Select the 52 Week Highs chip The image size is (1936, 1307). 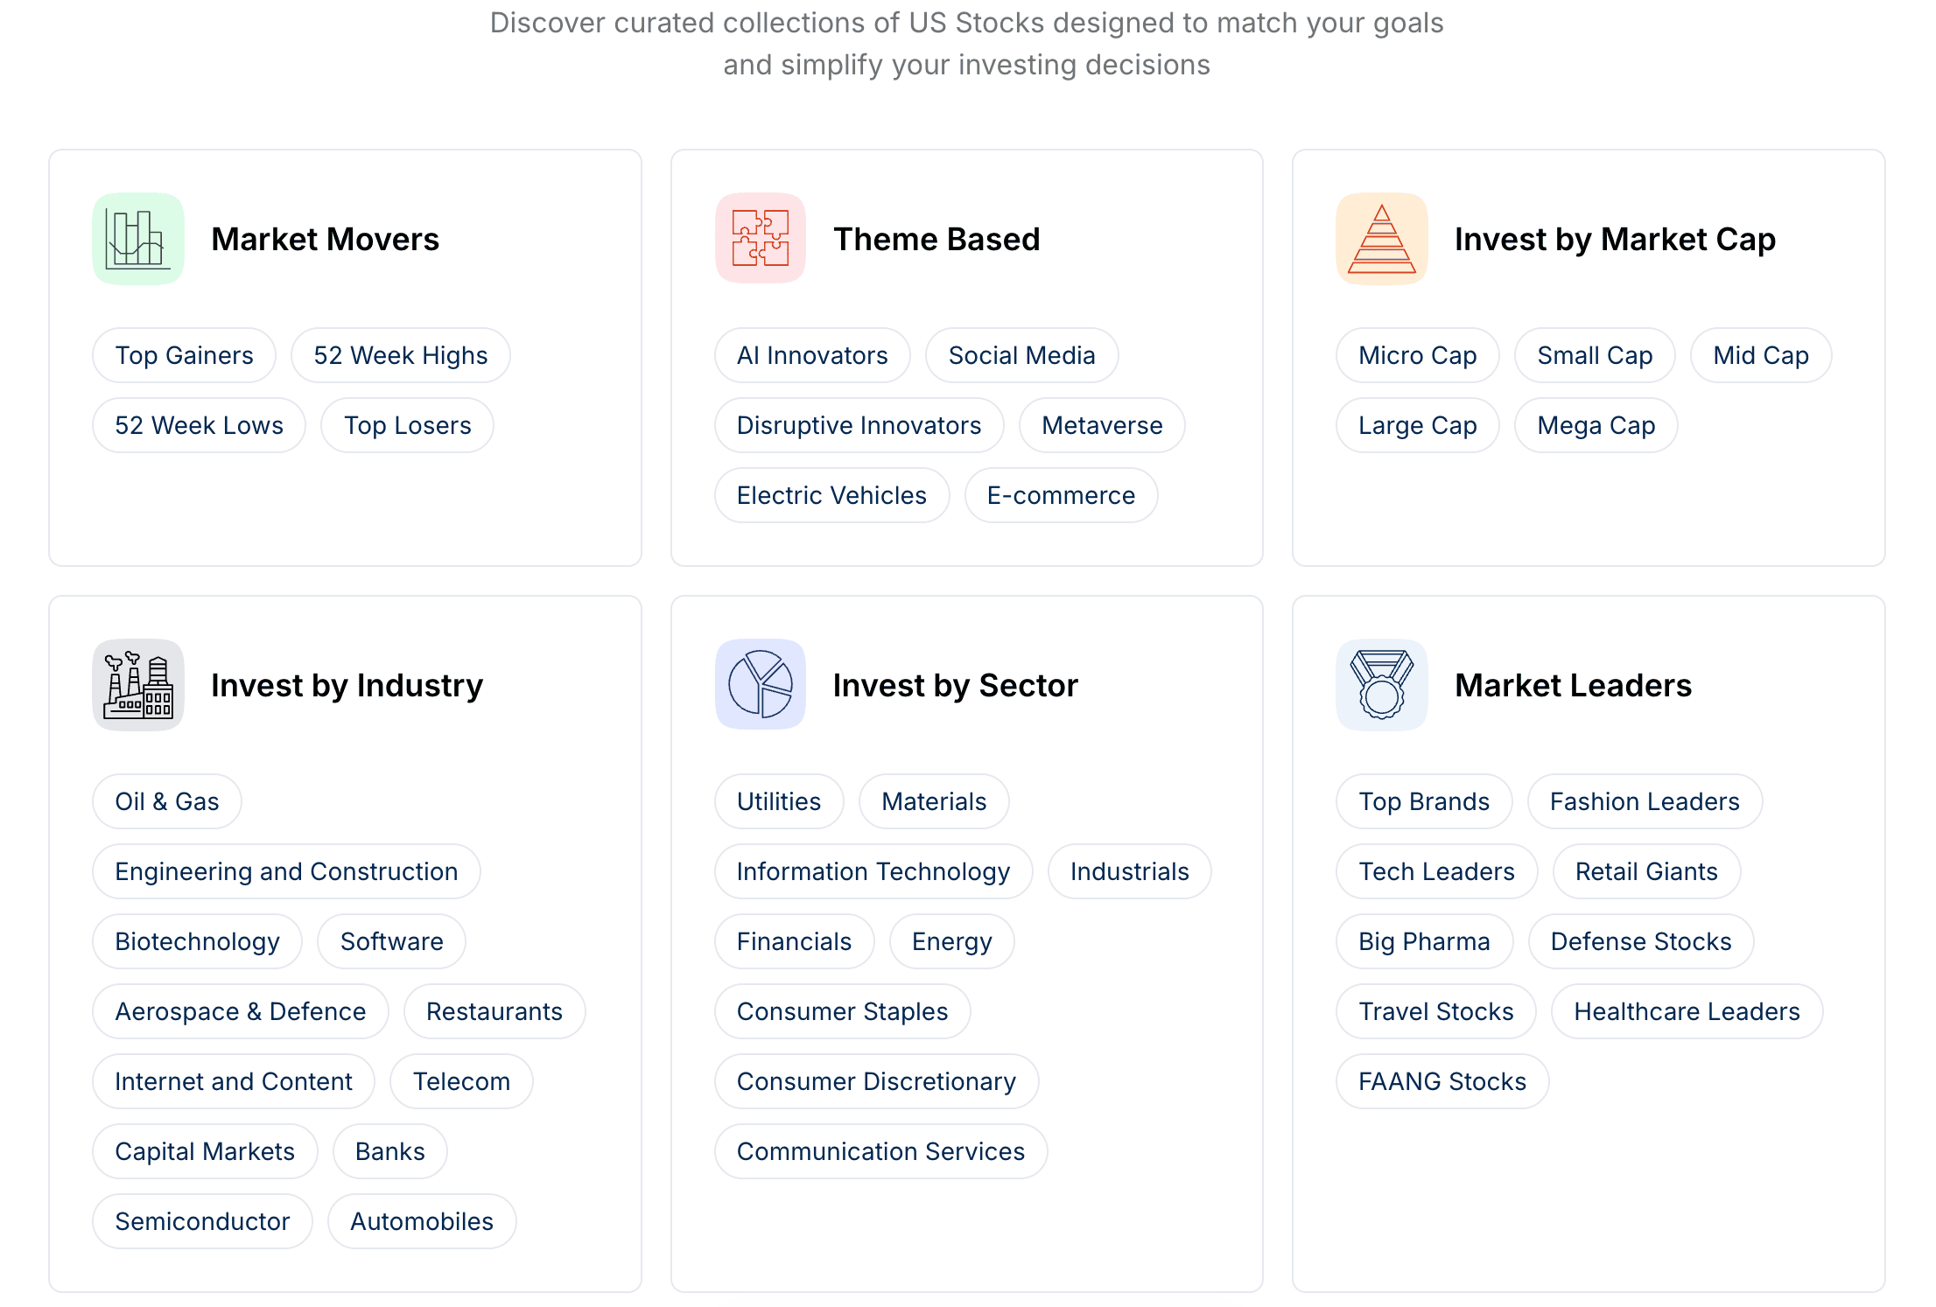pyautogui.click(x=401, y=355)
